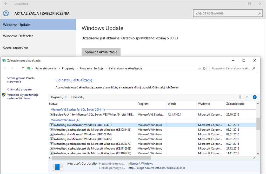Select Aktualizacja zabezpieczeń (KB3081436) row text

coord(92,130)
